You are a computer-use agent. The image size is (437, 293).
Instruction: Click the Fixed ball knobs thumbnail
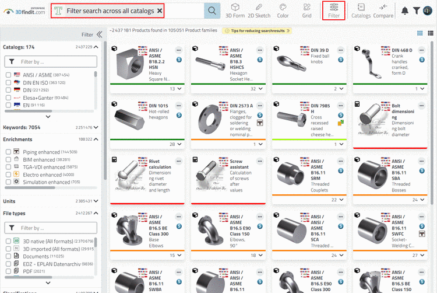(x=291, y=62)
